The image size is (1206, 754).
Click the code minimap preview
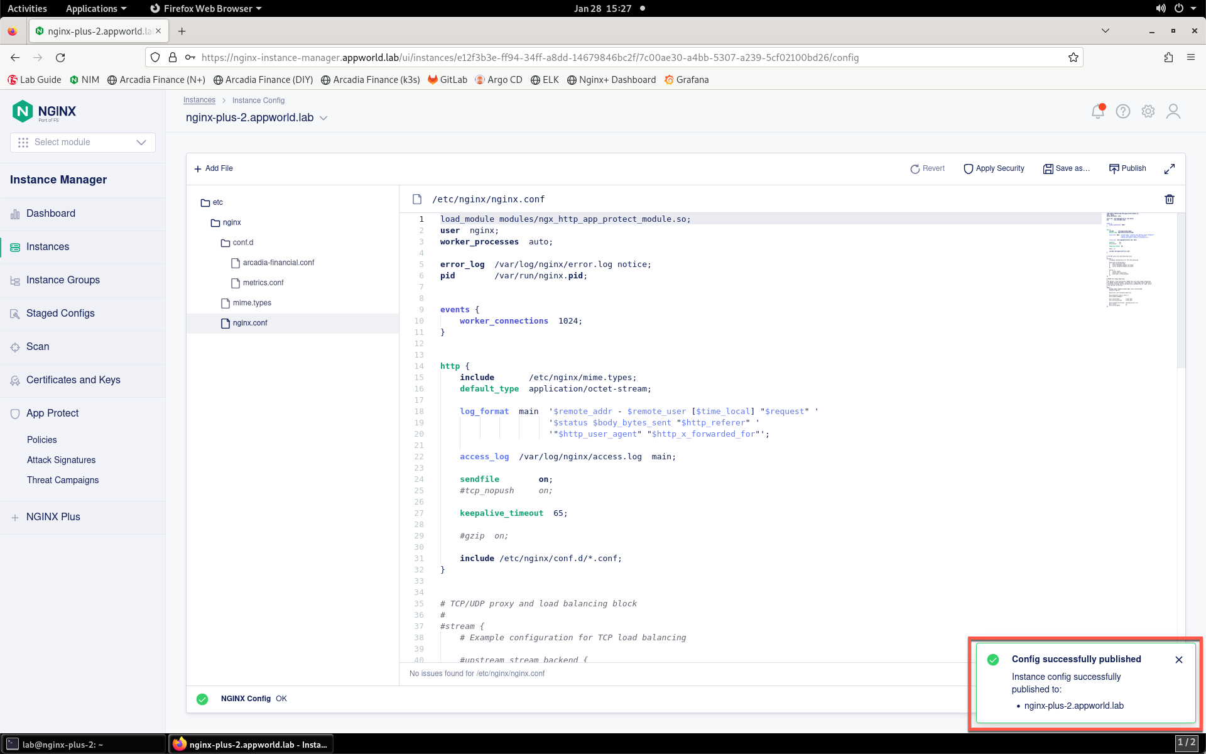coord(1131,260)
